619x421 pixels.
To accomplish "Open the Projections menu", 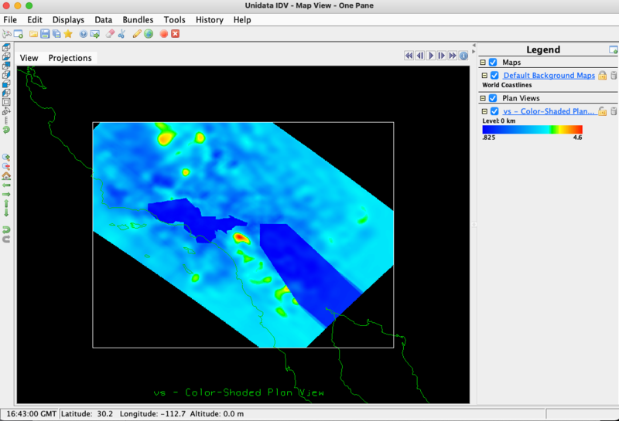I will pyautogui.click(x=70, y=58).
